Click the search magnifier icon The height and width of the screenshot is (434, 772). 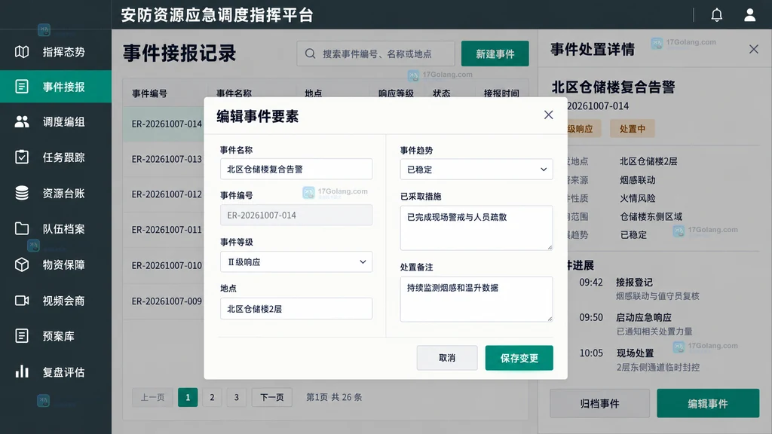click(310, 53)
